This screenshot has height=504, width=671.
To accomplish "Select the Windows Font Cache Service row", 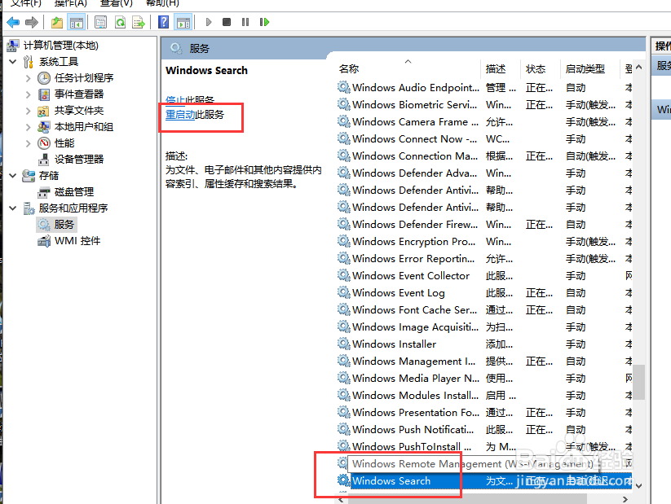I will click(483, 310).
